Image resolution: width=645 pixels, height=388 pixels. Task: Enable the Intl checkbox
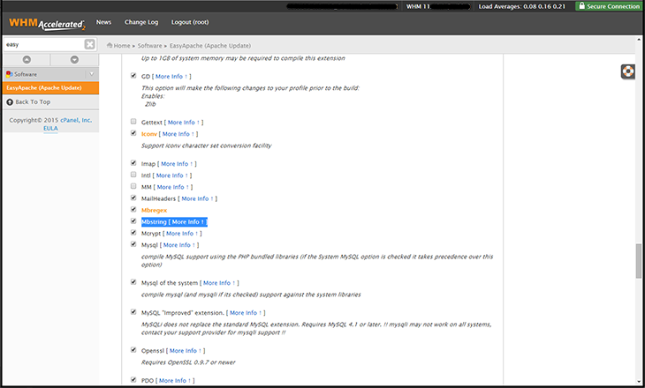pos(133,175)
